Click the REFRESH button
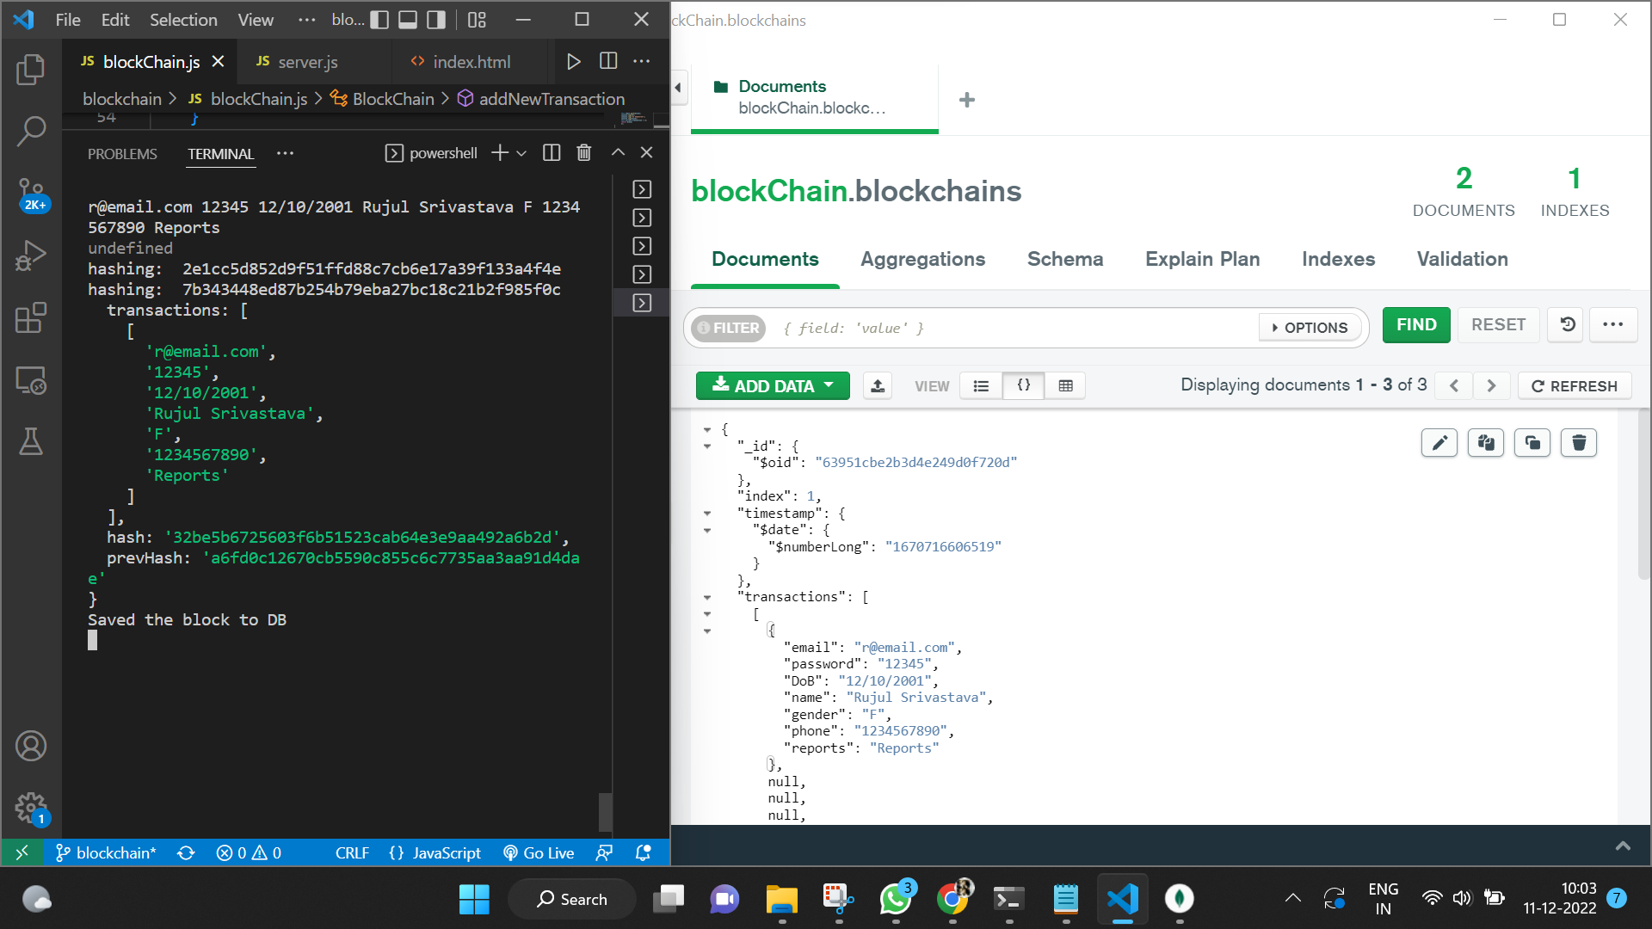Viewport: 1652px width, 929px height. tap(1575, 386)
